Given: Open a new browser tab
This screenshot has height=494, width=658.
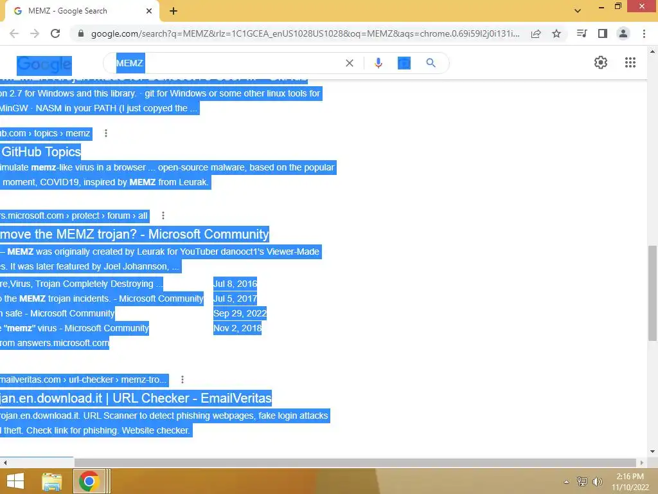Looking at the screenshot, I should (173, 11).
